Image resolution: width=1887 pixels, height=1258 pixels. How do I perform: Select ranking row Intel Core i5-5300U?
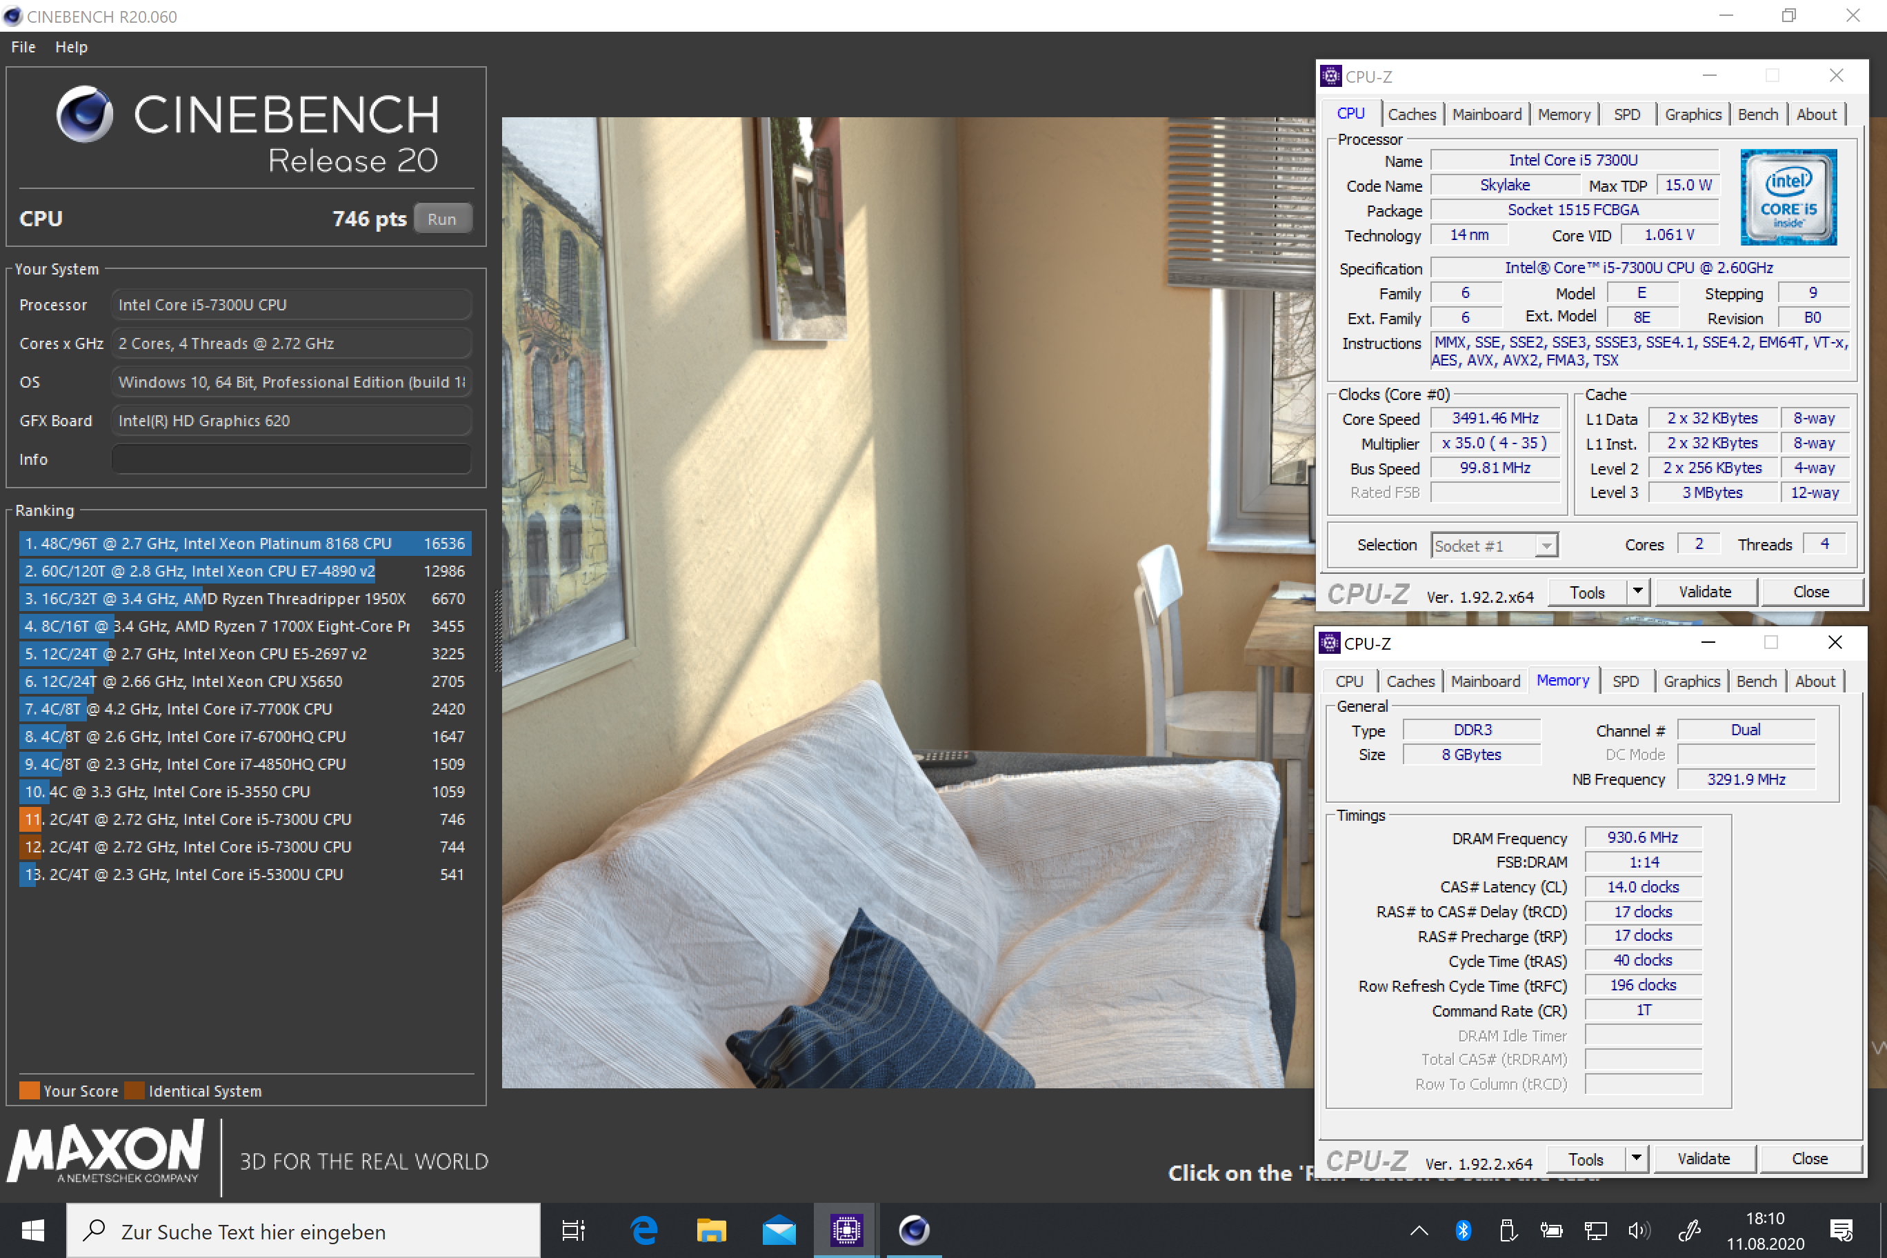pyautogui.click(x=245, y=875)
